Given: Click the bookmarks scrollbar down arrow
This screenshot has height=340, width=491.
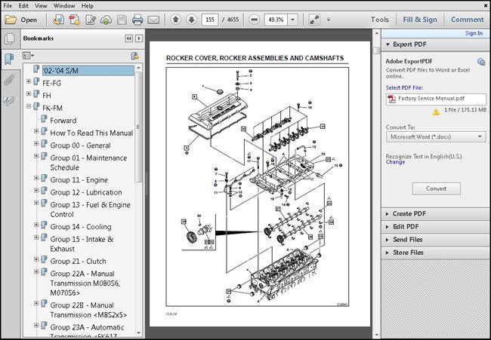Looking at the screenshot, I should (139, 334).
